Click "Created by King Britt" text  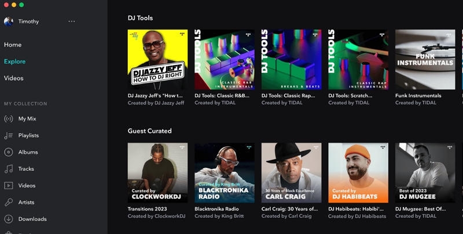(x=219, y=216)
